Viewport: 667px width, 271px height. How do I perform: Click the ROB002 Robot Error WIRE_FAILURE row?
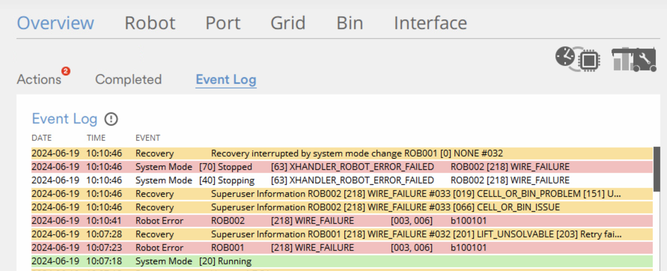tap(337, 221)
